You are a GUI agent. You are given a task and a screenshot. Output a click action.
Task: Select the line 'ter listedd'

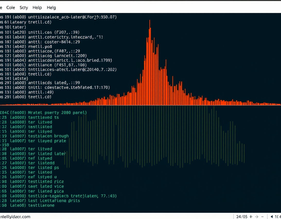coord(27,163)
